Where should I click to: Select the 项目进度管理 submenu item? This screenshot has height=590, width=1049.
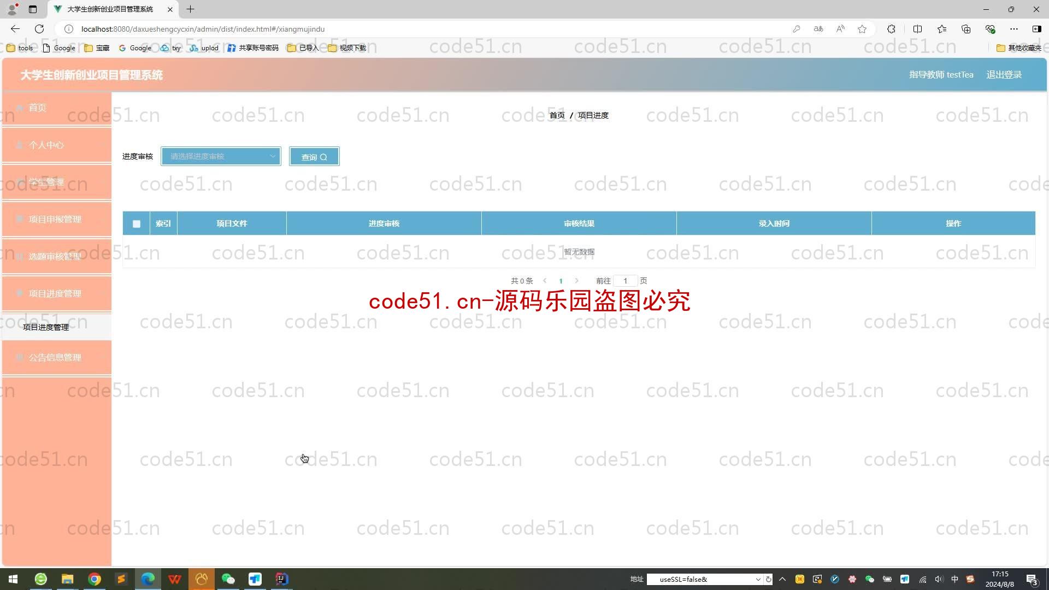(x=57, y=327)
